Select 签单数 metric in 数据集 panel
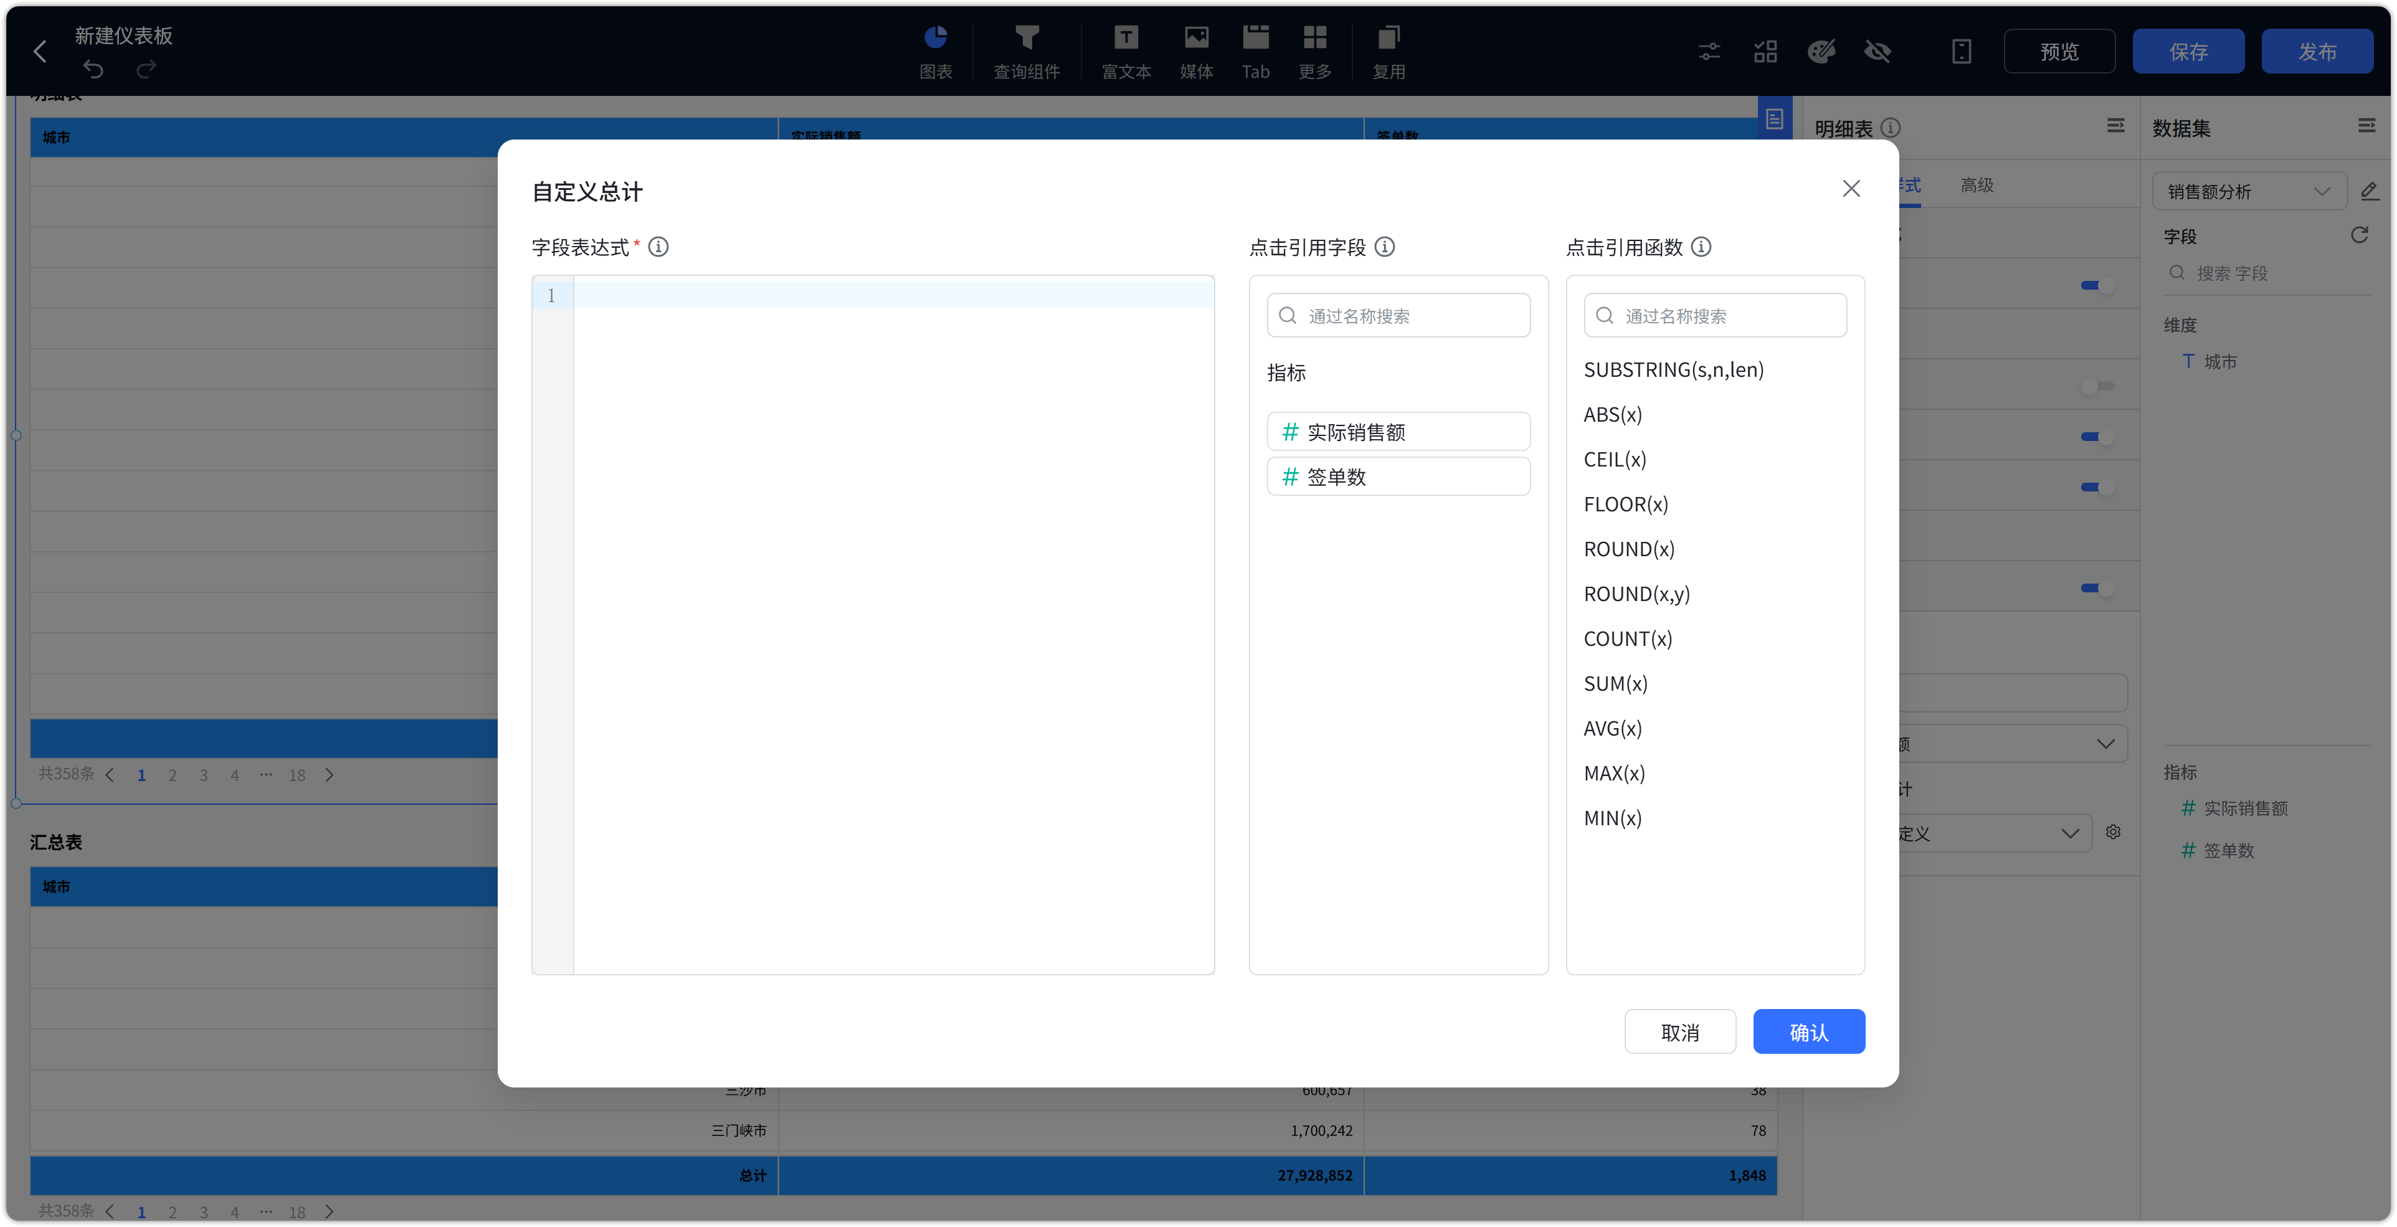 [2218, 850]
